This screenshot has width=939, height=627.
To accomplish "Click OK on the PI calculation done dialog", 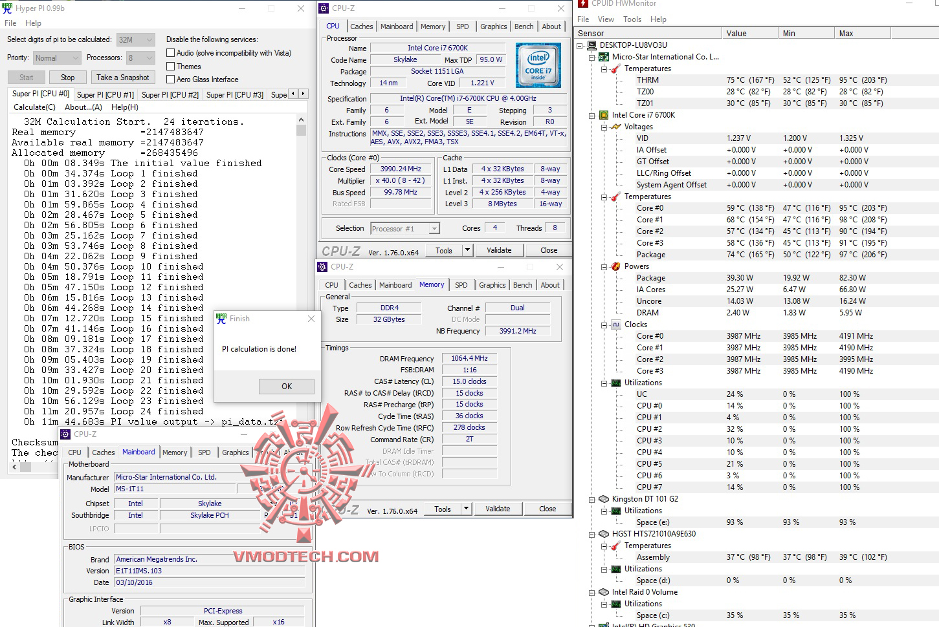I will point(285,386).
